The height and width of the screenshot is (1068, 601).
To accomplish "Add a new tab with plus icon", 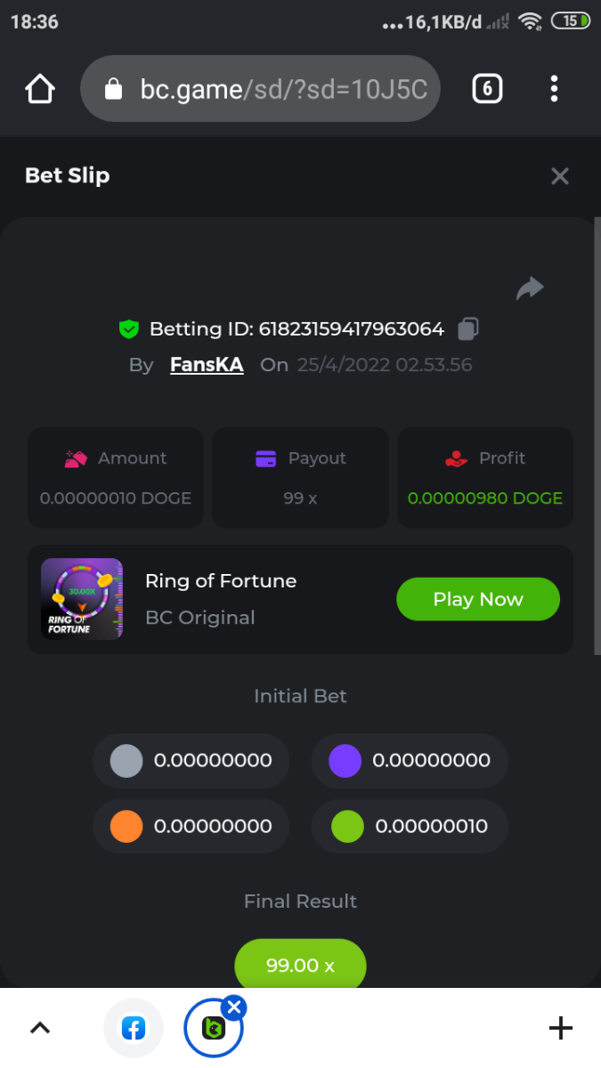I will 560,1029.
